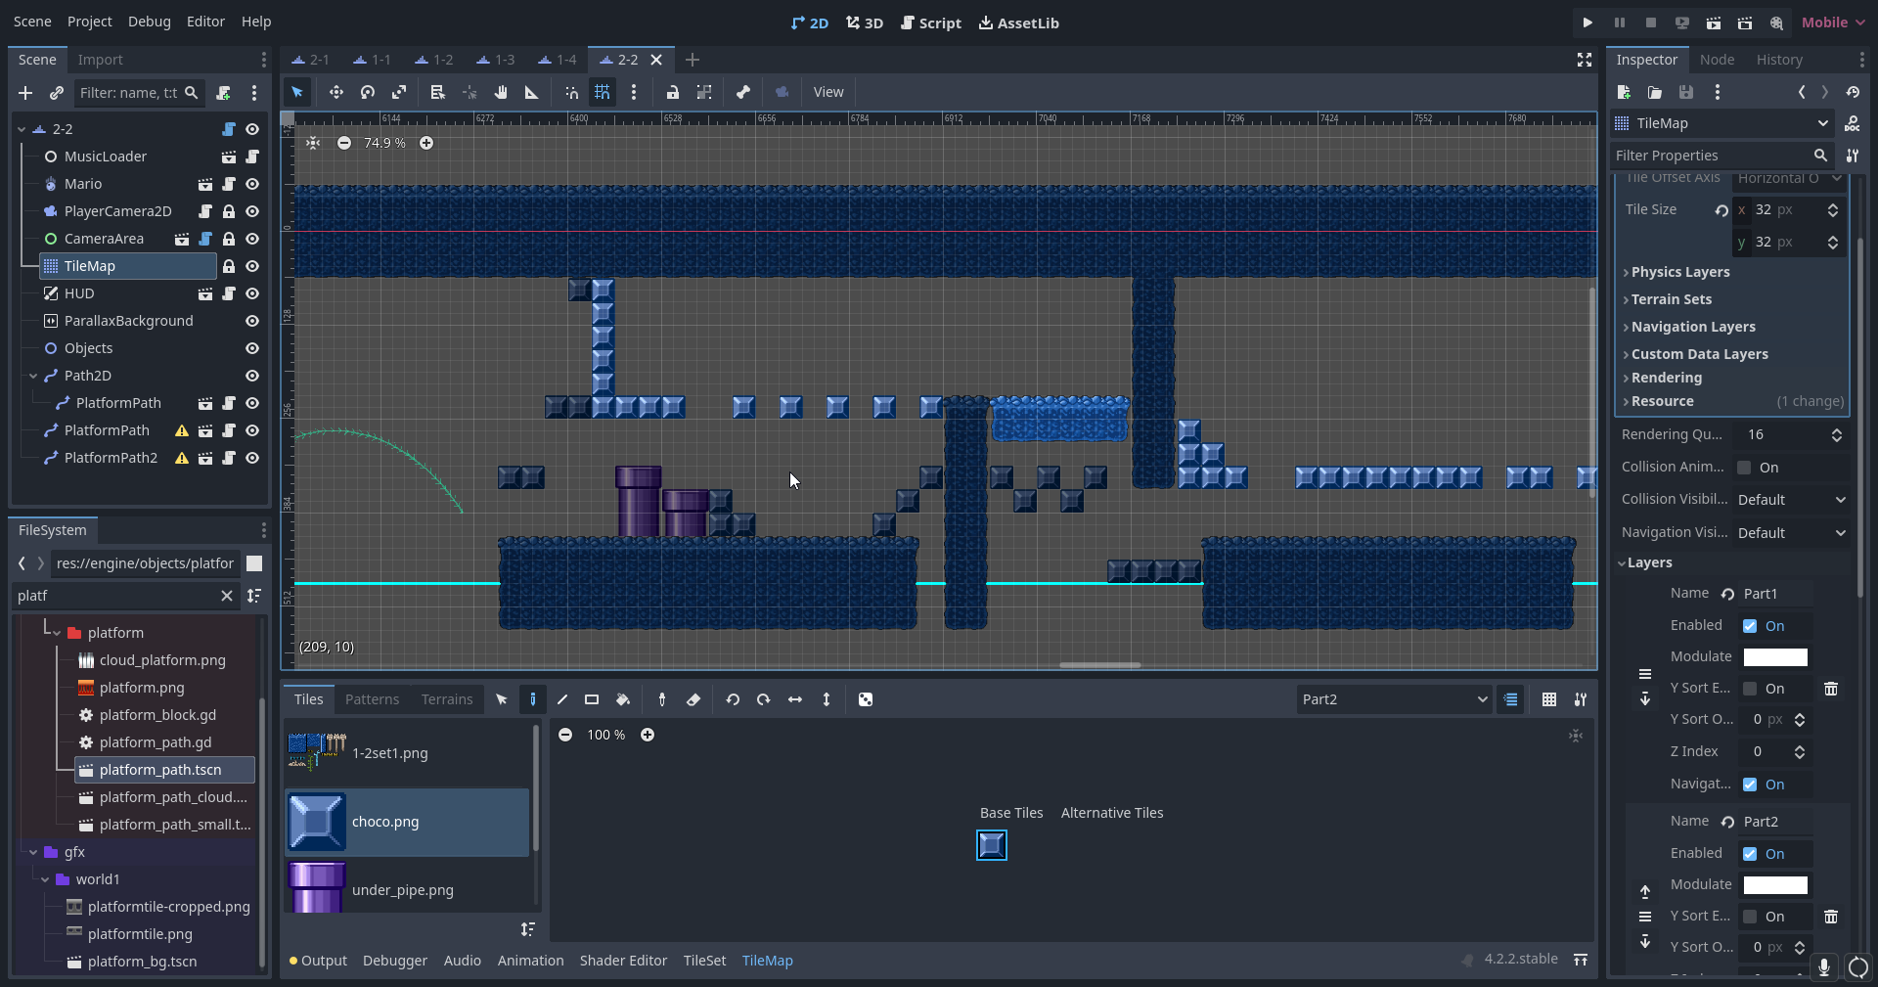
Task: Toggle grid snapping in viewport toolbar
Action: pyautogui.click(x=603, y=92)
